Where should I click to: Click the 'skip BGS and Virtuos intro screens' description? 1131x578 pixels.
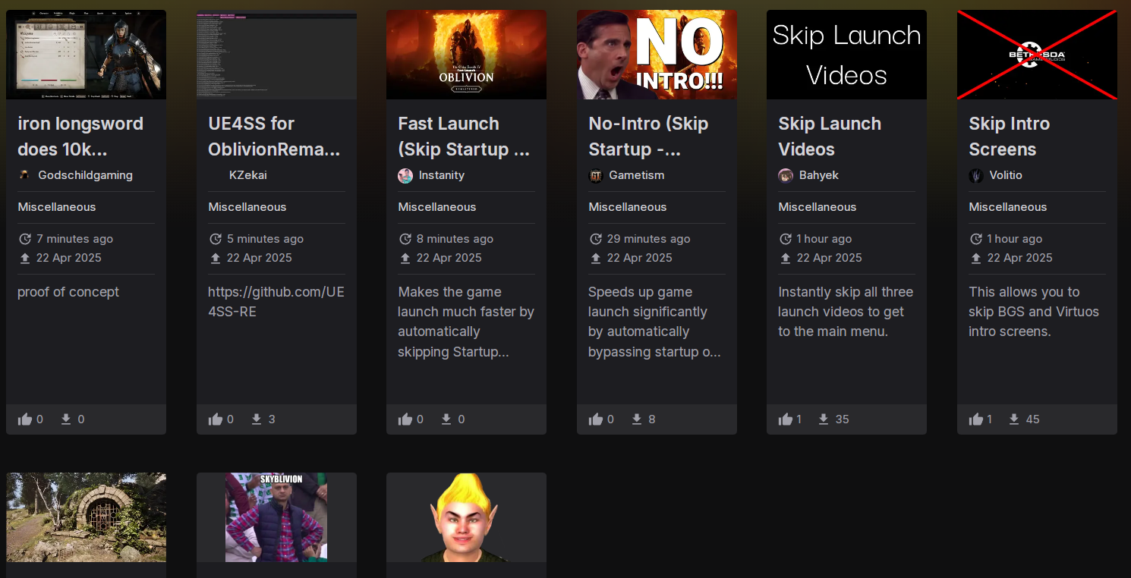pos(1034,312)
